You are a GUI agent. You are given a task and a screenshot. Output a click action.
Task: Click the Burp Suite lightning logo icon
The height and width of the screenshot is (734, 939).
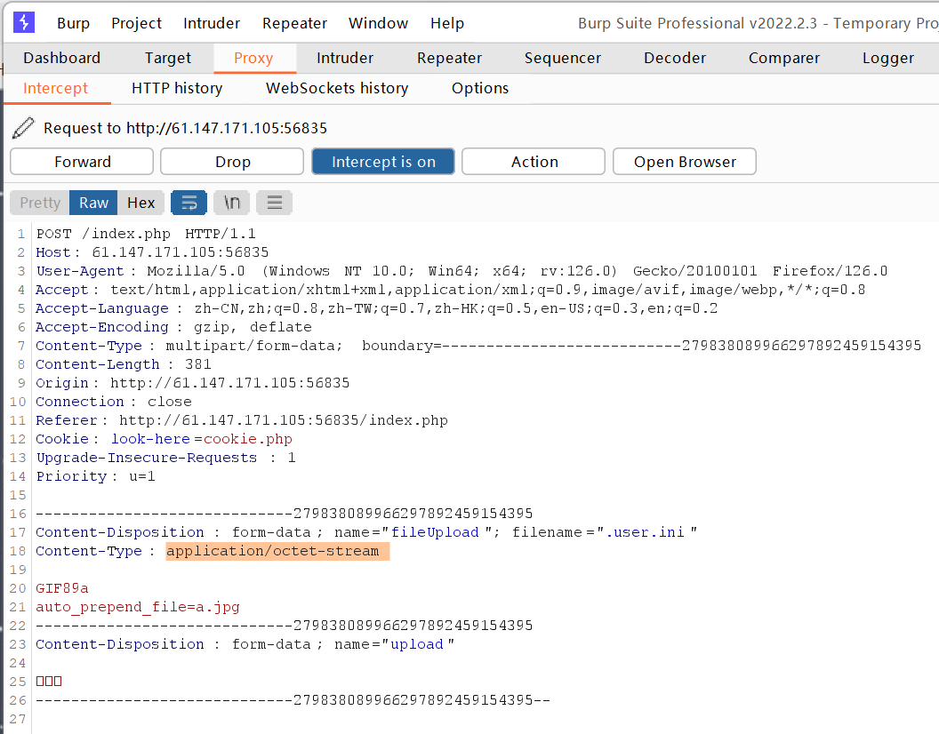tap(24, 23)
